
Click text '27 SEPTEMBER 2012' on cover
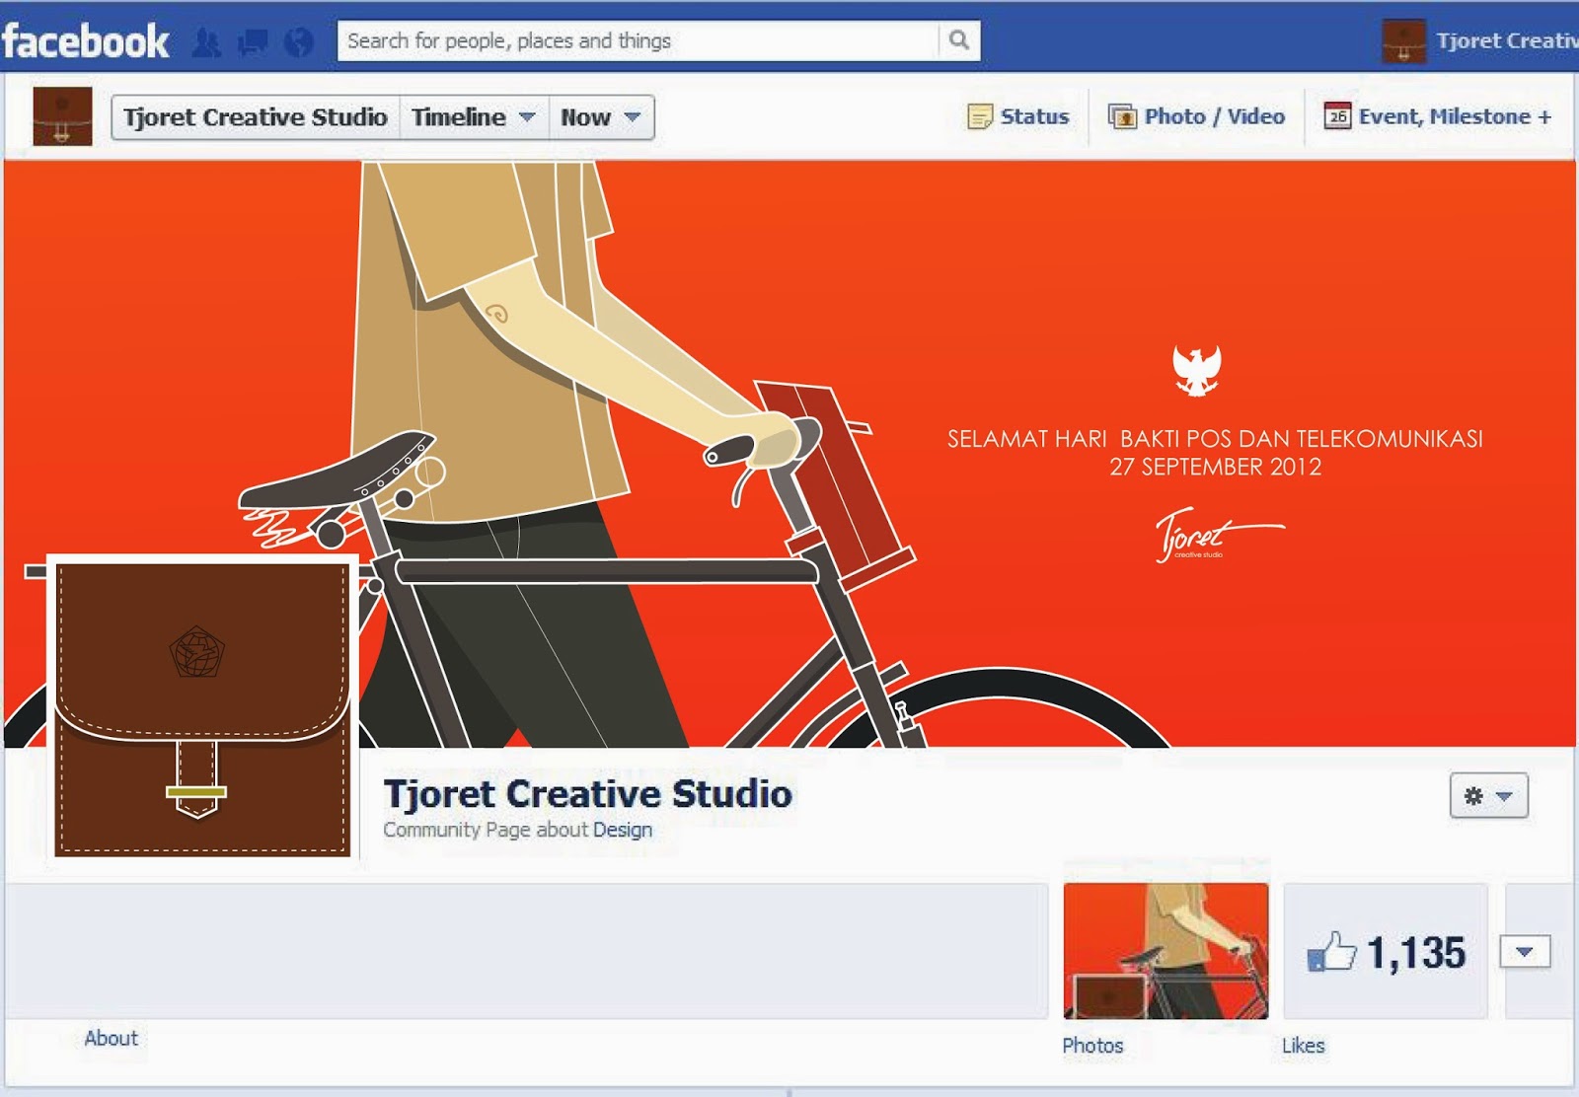tap(1215, 467)
